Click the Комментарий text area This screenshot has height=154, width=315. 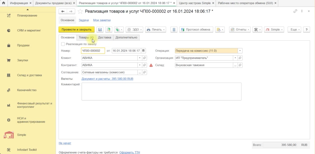pyautogui.click(x=161, y=92)
